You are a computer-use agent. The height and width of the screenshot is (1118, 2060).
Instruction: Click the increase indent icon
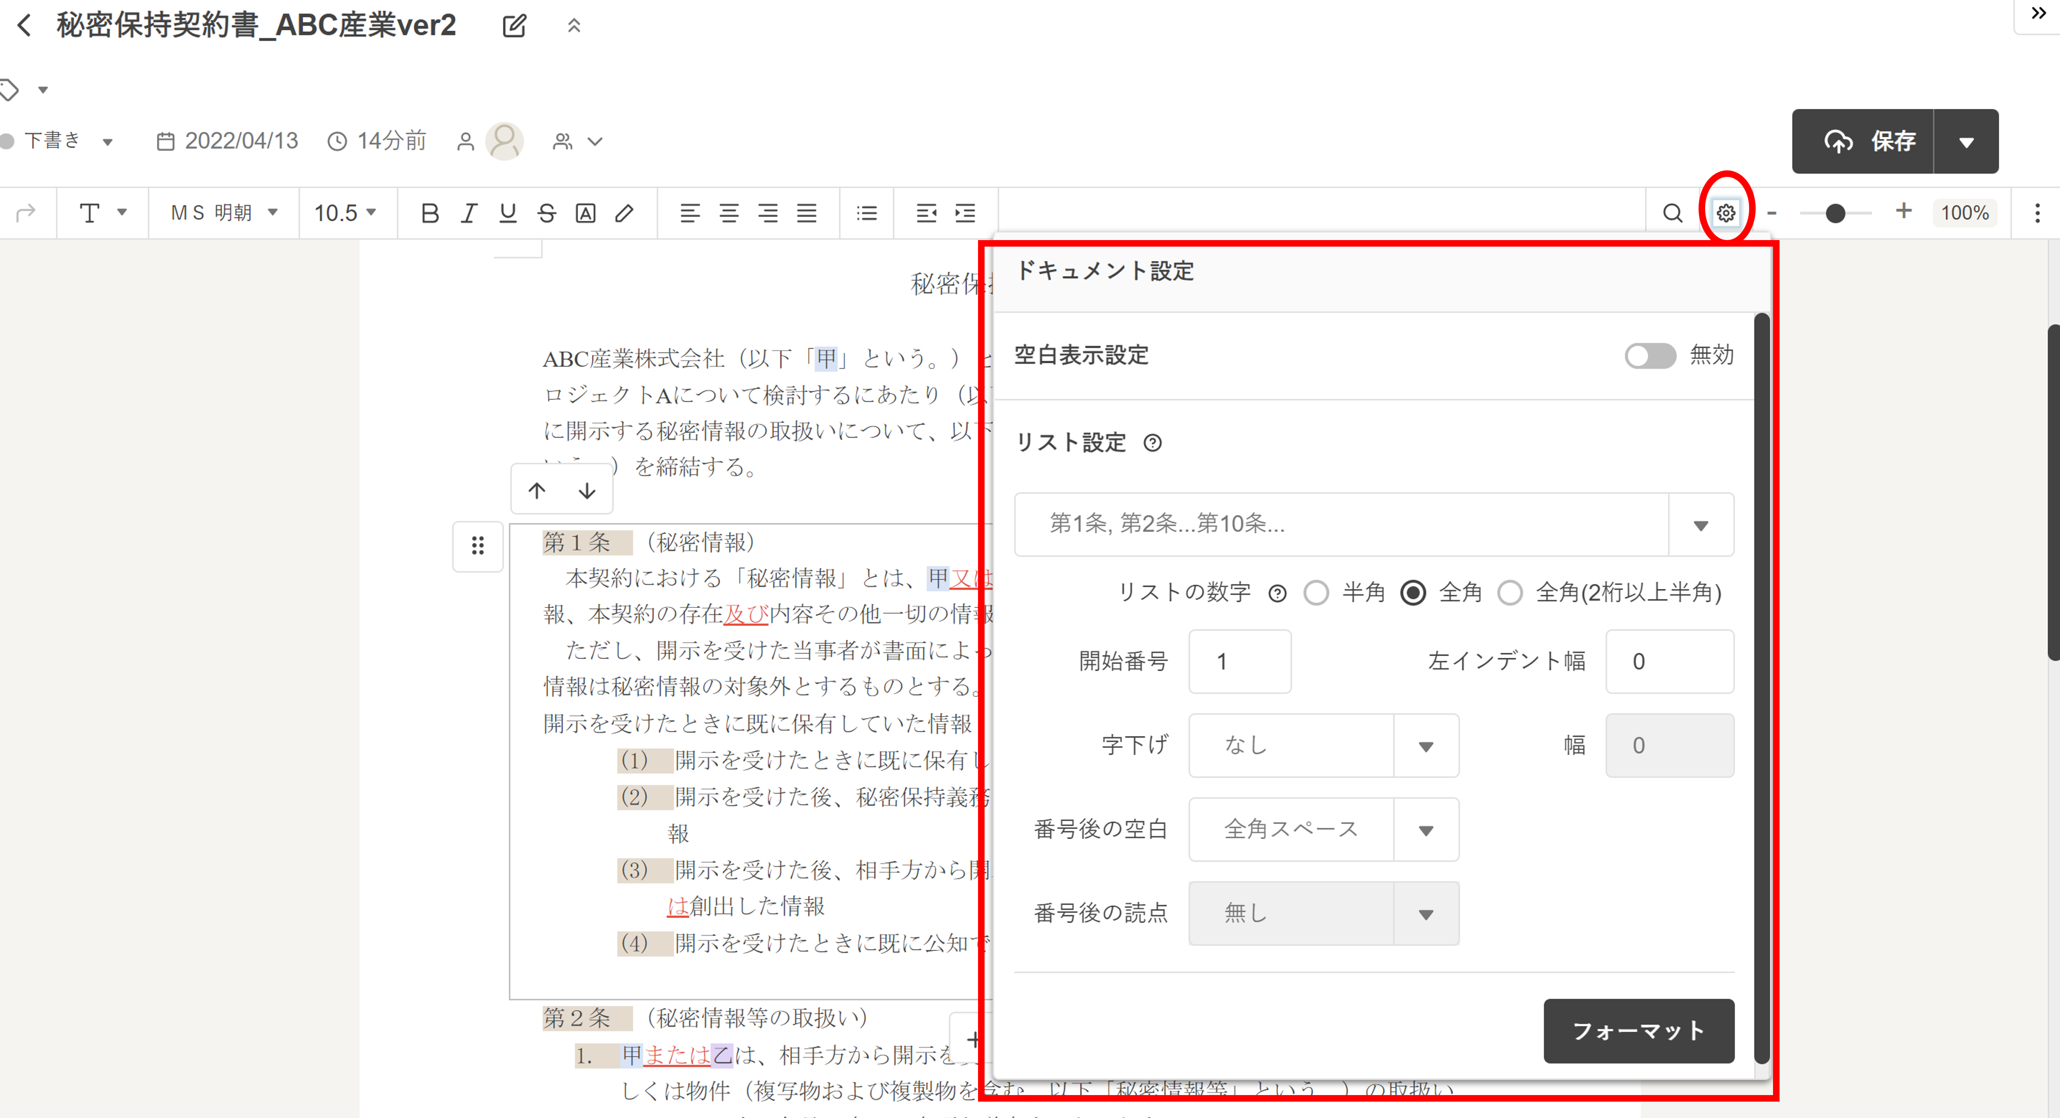[x=965, y=212]
